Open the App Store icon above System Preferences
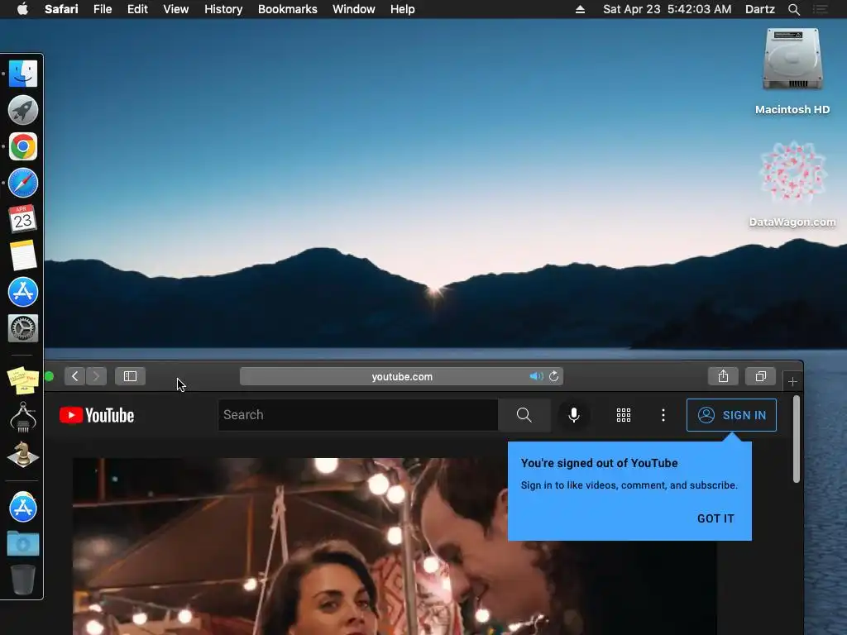 pyautogui.click(x=22, y=292)
